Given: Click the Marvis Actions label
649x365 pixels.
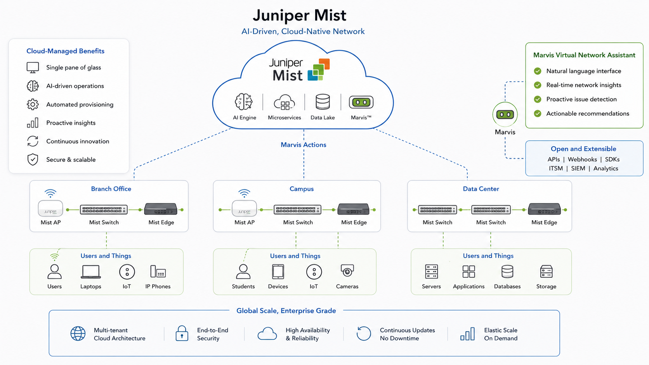Looking at the screenshot, I should click(304, 145).
